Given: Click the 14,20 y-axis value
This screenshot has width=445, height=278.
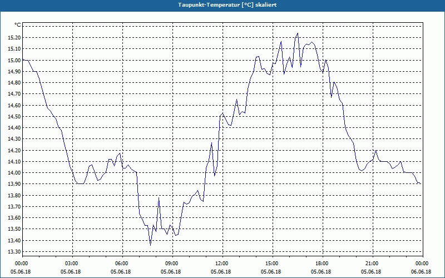Looking at the screenshot, I should 14,150.
